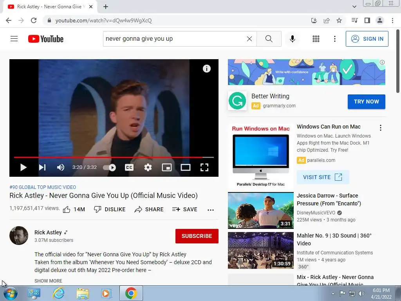Open Chrome profile avatar
The width and height of the screenshot is (401, 301).
(380, 20)
